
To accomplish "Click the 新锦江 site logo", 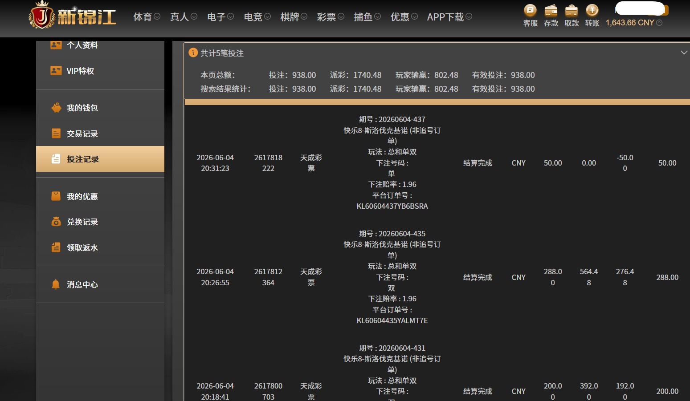I will tap(73, 15).
